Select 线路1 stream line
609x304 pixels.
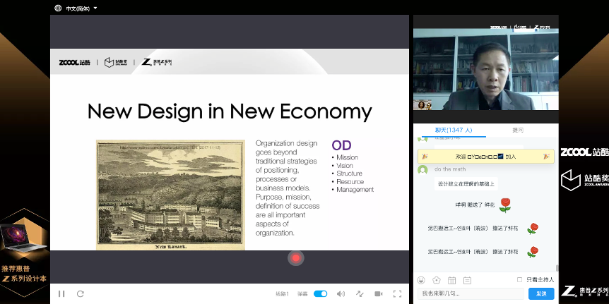click(282, 294)
